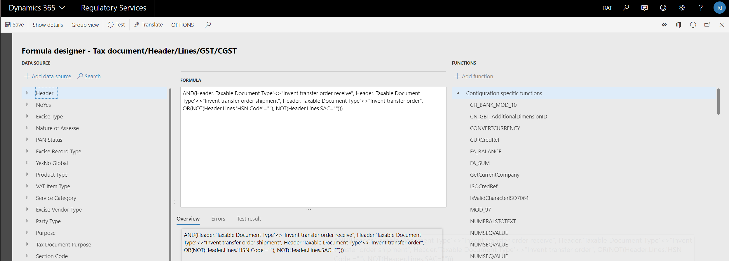Select the ISOCredRef function

point(484,186)
